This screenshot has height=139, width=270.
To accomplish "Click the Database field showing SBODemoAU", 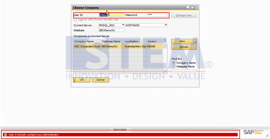I will [x=112, y=30].
